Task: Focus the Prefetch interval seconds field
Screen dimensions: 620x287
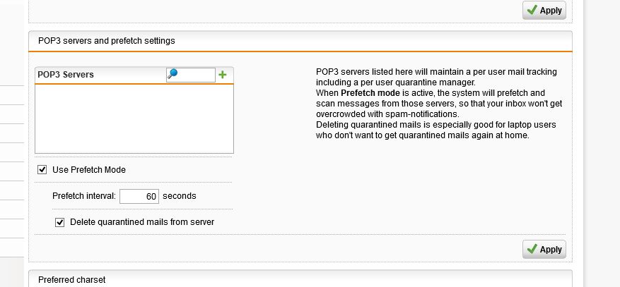Action: coord(139,196)
